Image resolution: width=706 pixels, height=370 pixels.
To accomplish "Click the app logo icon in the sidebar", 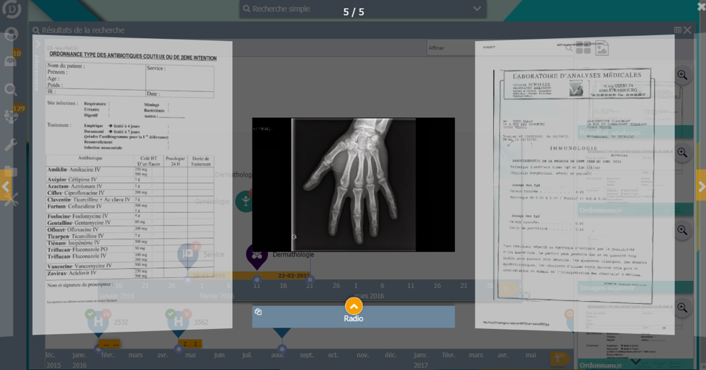I will pyautogui.click(x=12, y=9).
